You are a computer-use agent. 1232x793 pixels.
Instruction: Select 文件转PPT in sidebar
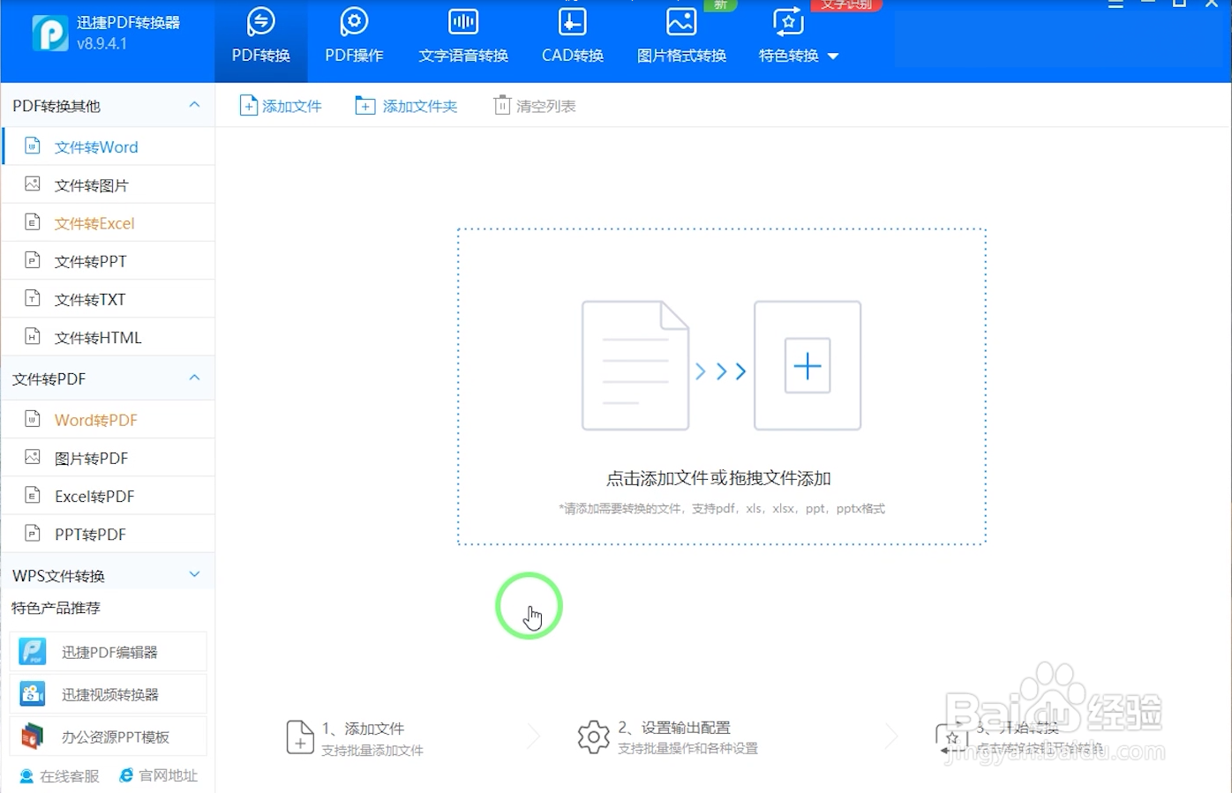[x=109, y=260]
